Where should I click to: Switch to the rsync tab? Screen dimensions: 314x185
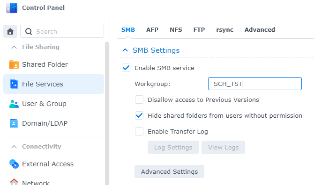click(224, 30)
